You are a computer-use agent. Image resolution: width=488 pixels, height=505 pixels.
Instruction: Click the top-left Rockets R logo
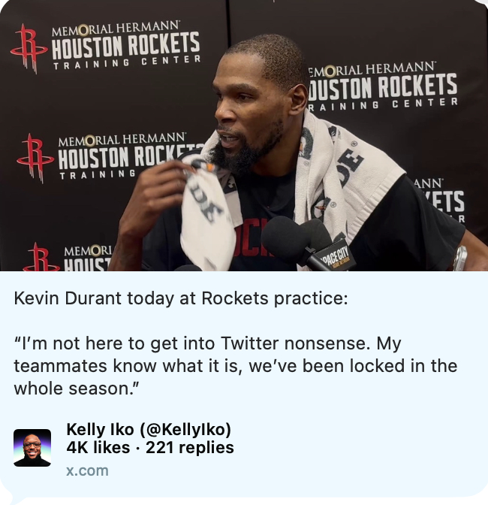pos(29,49)
